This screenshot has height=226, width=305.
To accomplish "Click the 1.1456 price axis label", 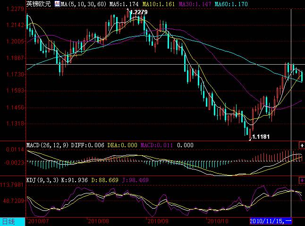I will coord(15,107).
